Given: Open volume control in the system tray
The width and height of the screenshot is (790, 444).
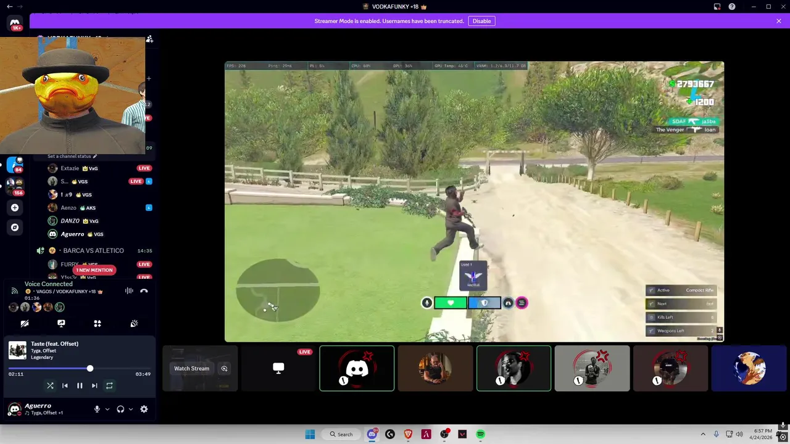Looking at the screenshot, I should pos(740,434).
